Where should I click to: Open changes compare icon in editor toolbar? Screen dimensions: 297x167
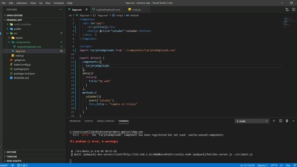click(287, 9)
